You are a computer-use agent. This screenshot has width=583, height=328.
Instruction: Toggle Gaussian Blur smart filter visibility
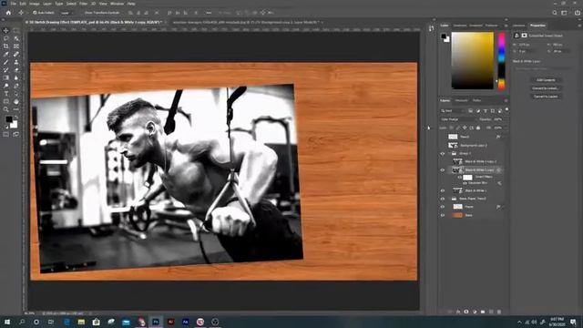pos(465,183)
